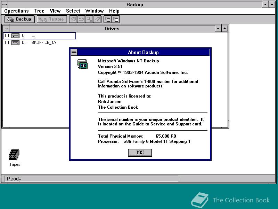Select the C: volume label in the Drives list
This screenshot has height=209, width=278.
(x=33, y=36)
